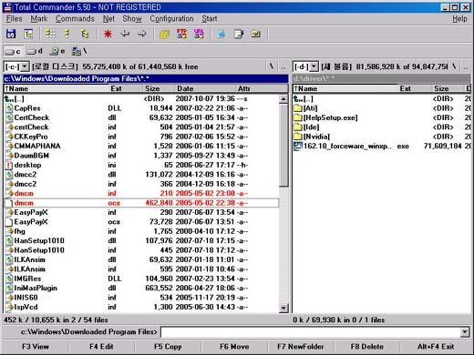Go back with left arrow icon

125,34
